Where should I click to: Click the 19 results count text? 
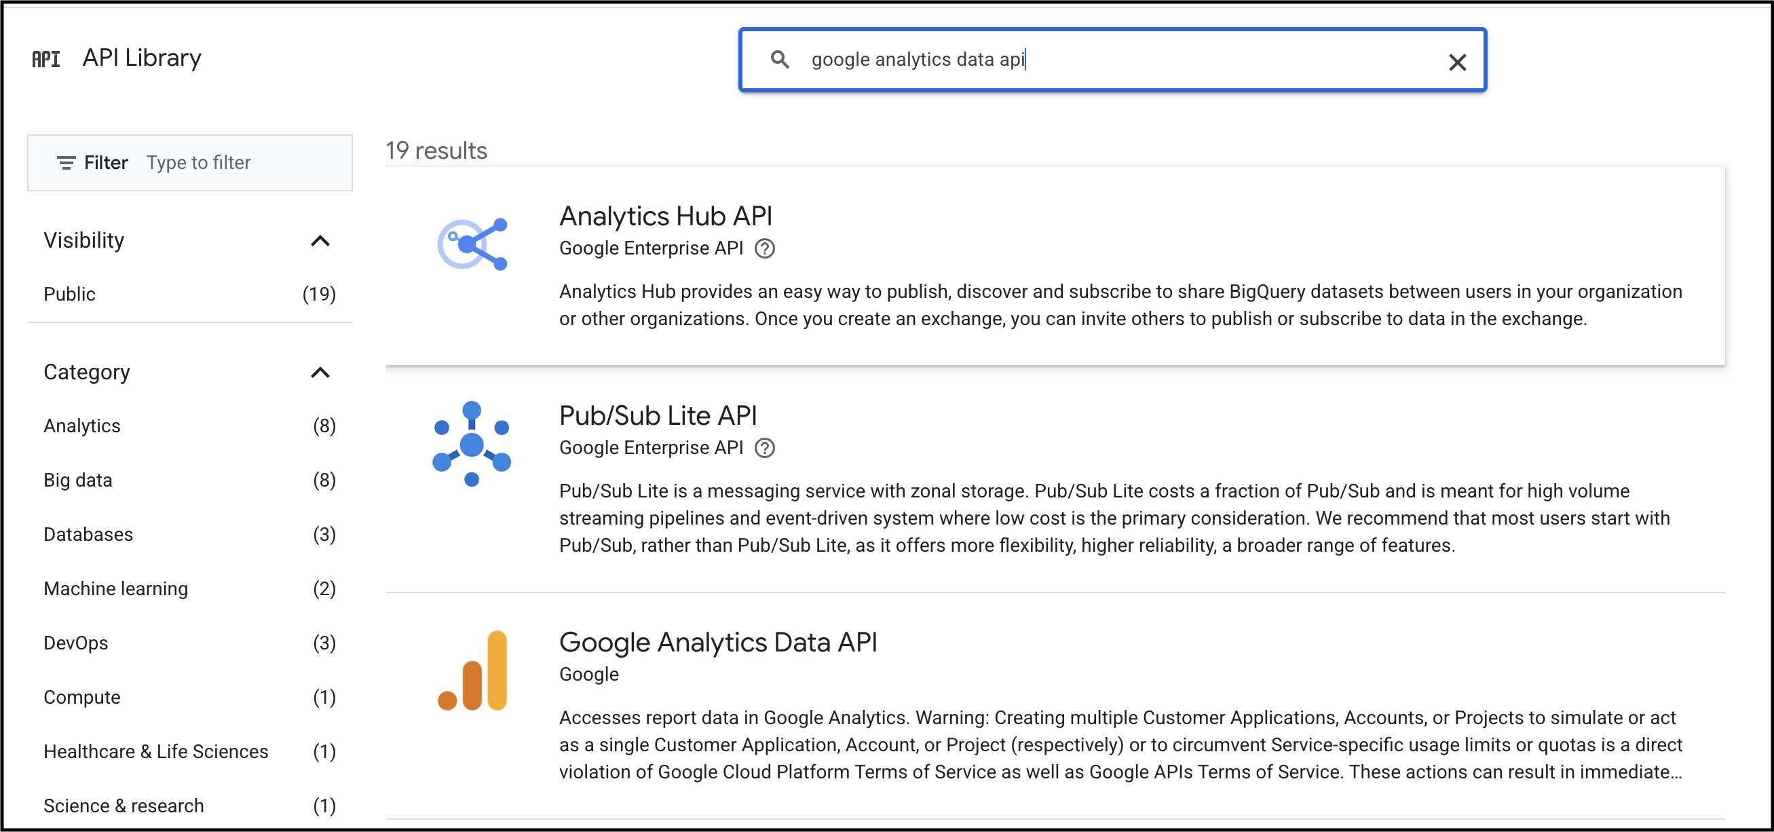[436, 151]
